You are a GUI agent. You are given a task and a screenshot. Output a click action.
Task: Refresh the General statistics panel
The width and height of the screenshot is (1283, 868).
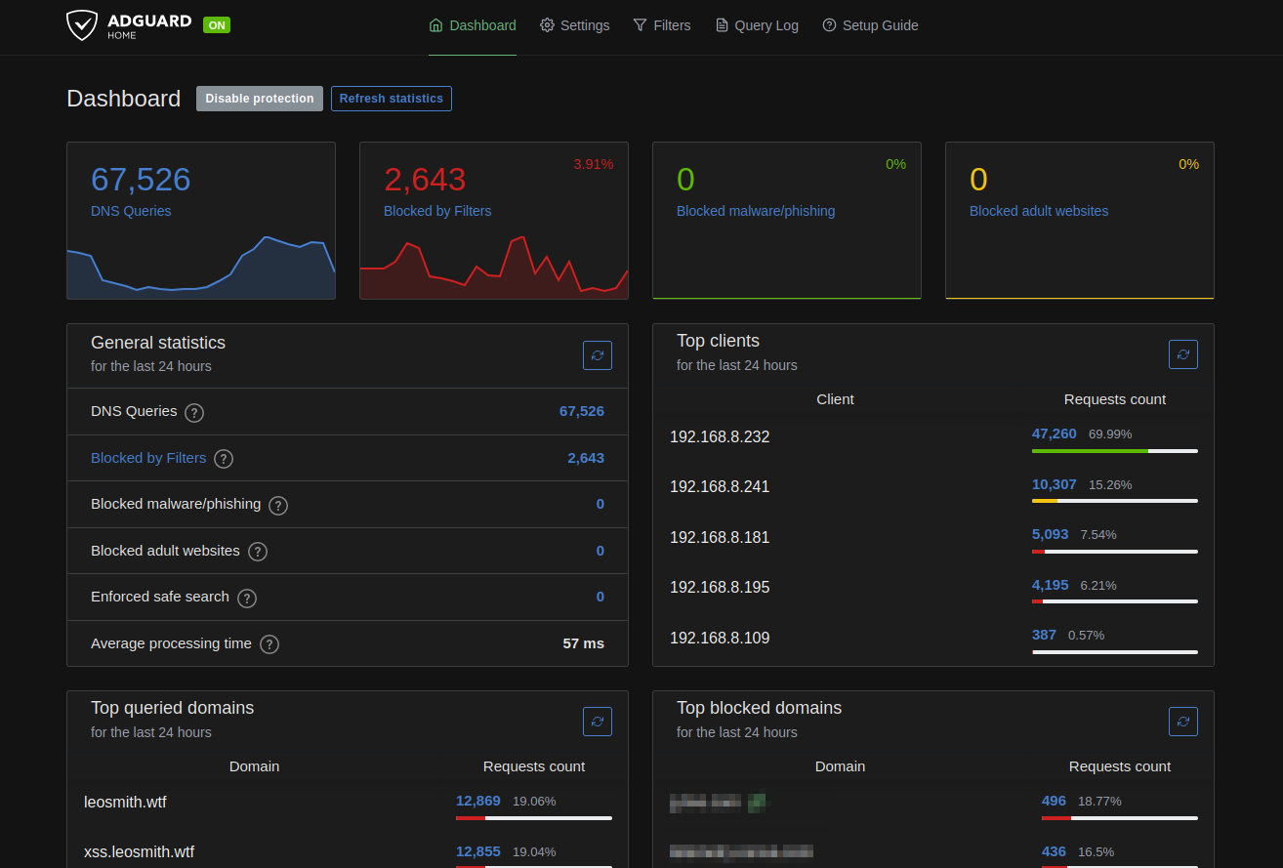pyautogui.click(x=598, y=355)
